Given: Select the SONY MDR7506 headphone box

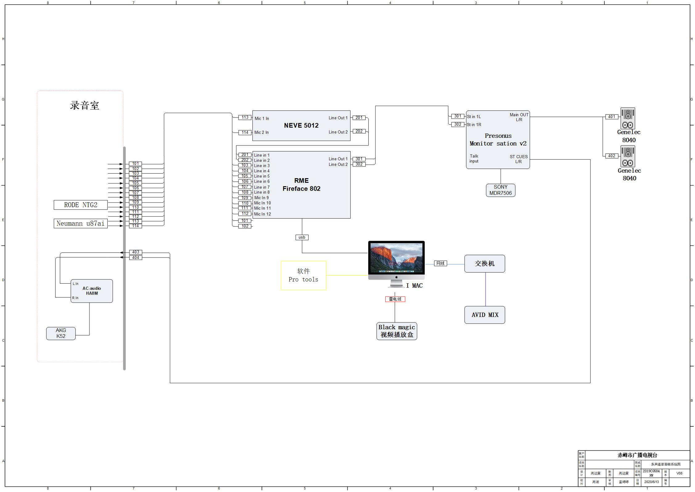Looking at the screenshot, I should [x=500, y=190].
